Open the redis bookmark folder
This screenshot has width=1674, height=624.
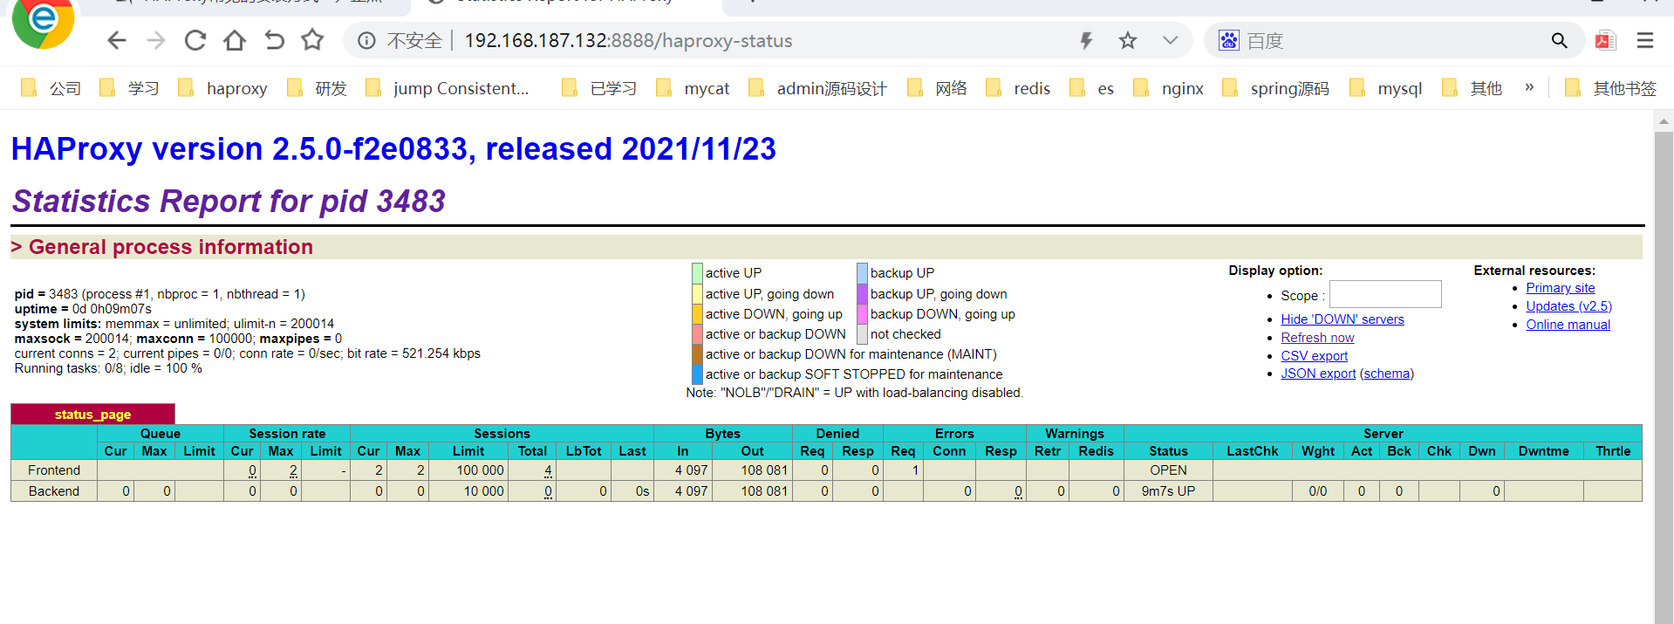pos(1018,88)
